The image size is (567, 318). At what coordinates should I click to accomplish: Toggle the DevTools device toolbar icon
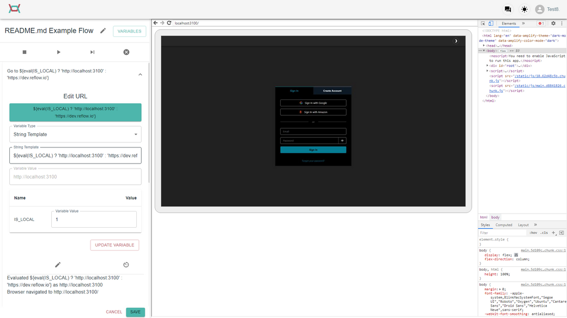click(x=490, y=23)
